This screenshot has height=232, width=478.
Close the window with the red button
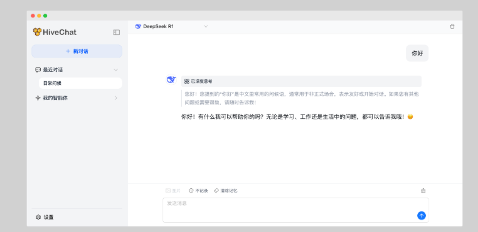click(33, 16)
